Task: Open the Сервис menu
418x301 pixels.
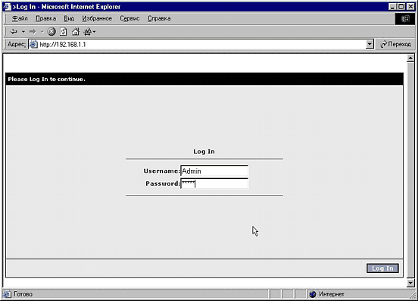Action: point(129,18)
